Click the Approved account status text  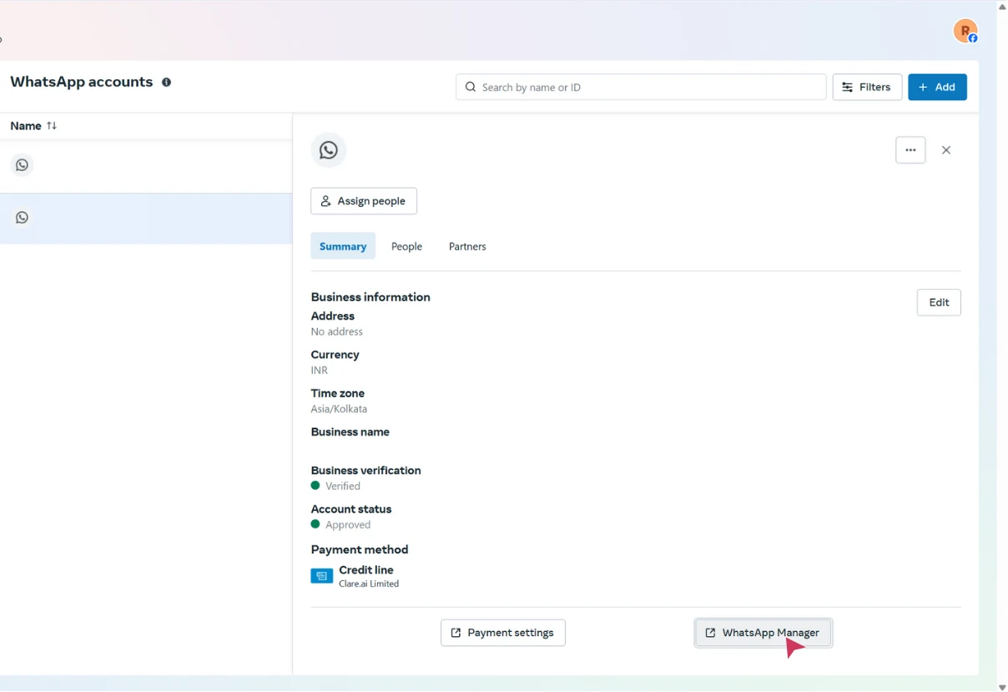click(348, 525)
